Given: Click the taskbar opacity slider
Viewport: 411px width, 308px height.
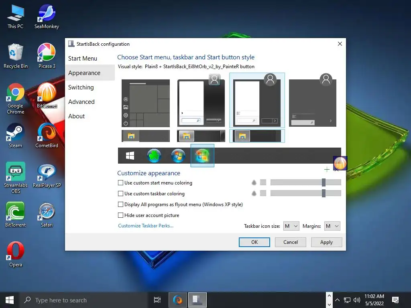Looking at the screenshot, I should pos(305,193).
